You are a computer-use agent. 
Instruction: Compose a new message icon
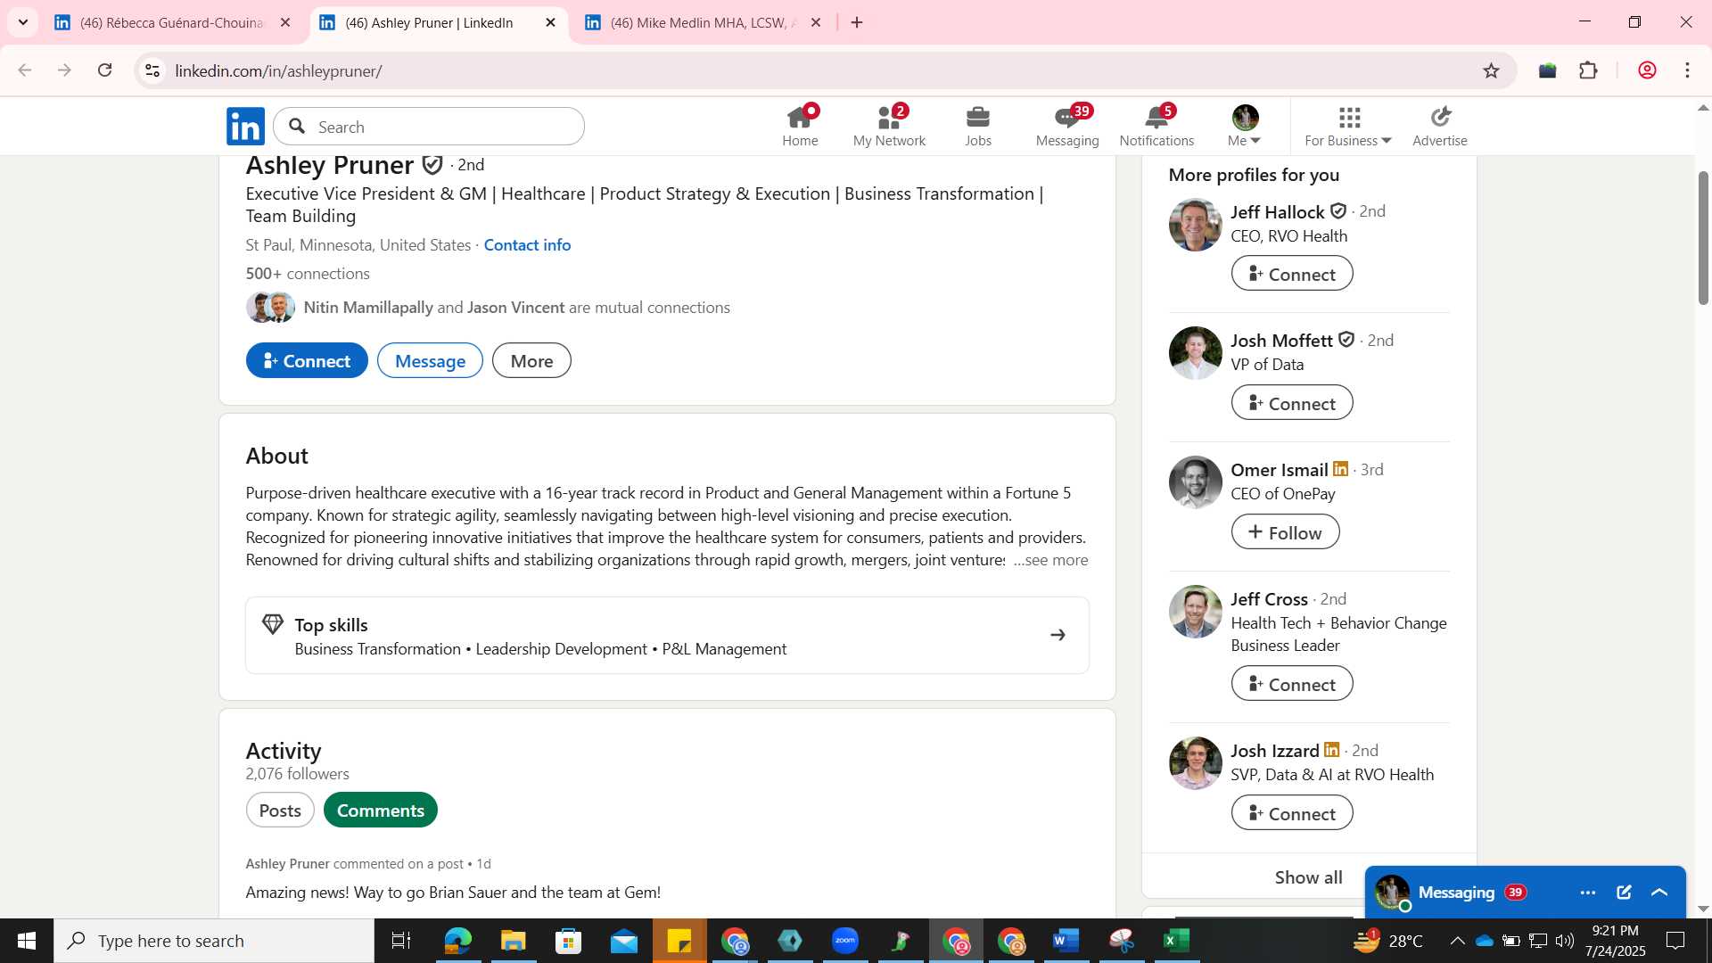pyautogui.click(x=1624, y=893)
